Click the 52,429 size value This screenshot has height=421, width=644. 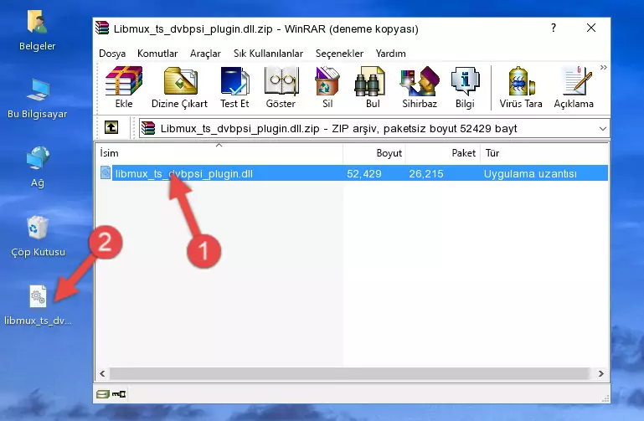pos(364,173)
